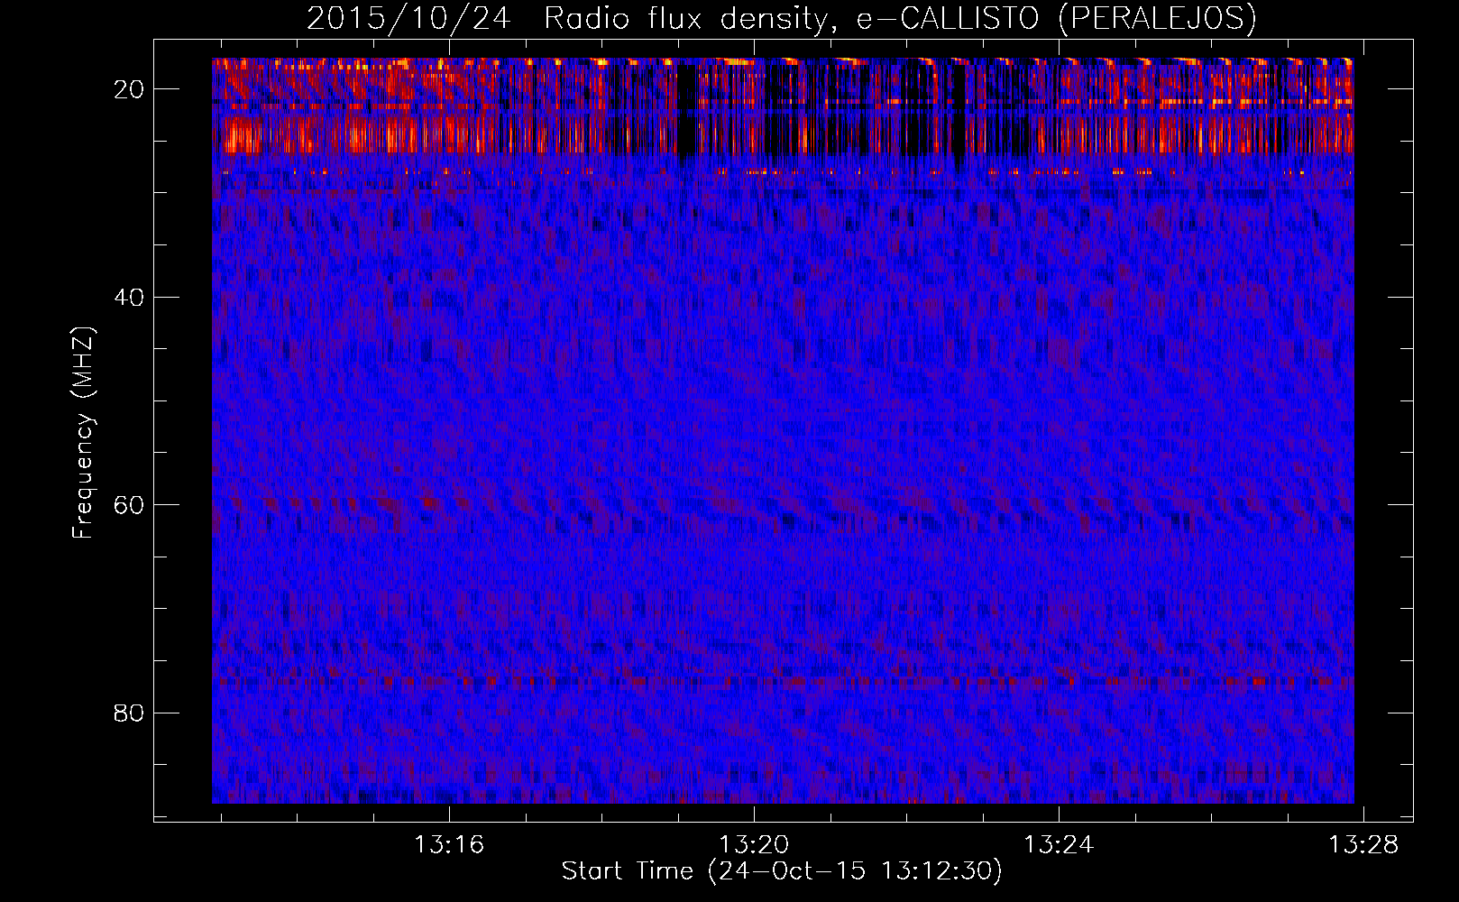Click the plot title 'Radio flux density, e-CALLISTO (PERALEJOS)'
The image size is (1459, 902).
pos(899,19)
